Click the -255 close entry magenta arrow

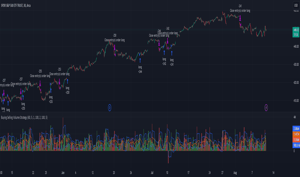point(40,83)
